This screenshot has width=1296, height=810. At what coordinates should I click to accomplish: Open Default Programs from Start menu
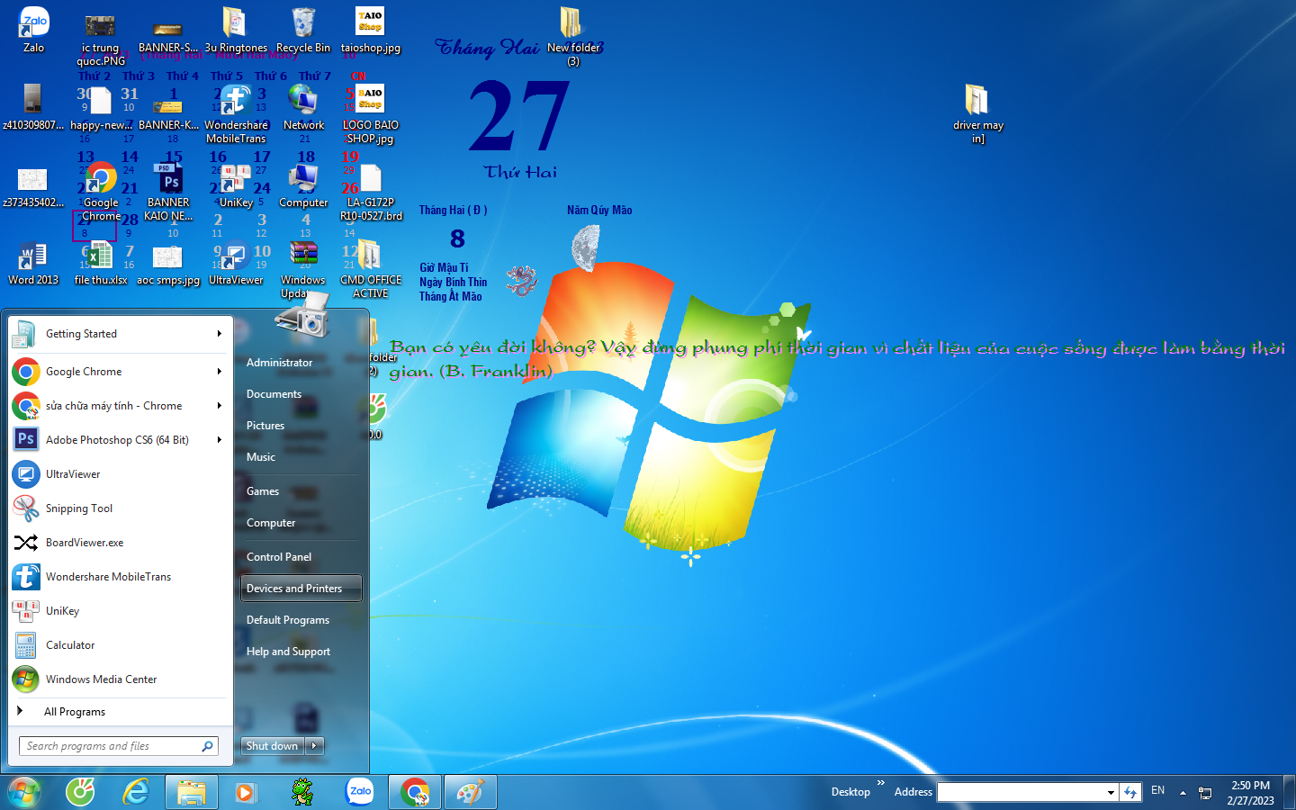click(301, 620)
